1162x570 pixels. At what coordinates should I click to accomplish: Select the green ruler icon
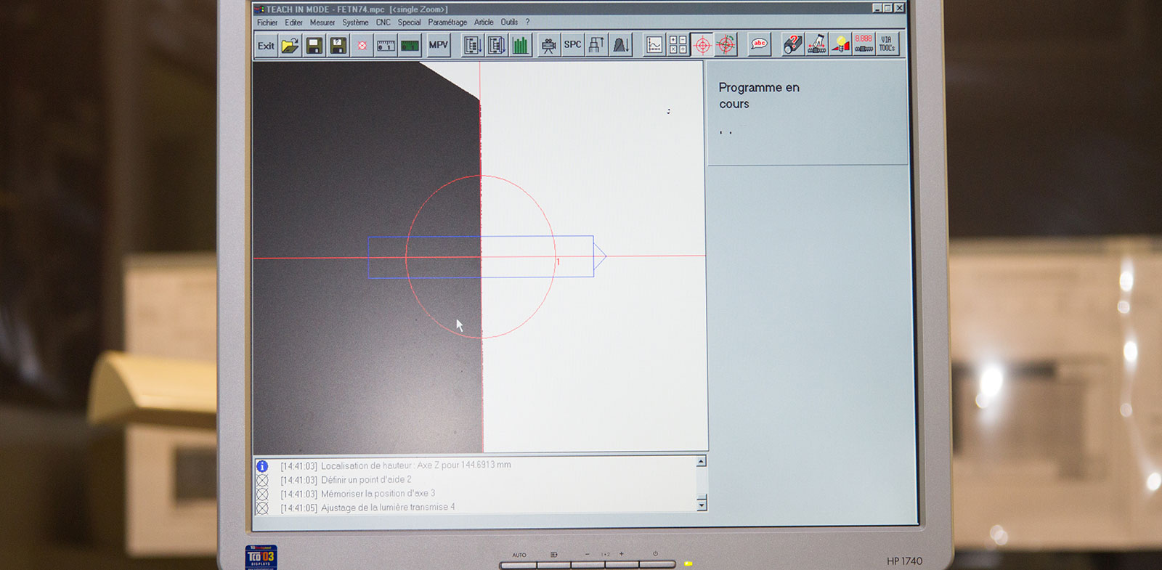click(410, 46)
